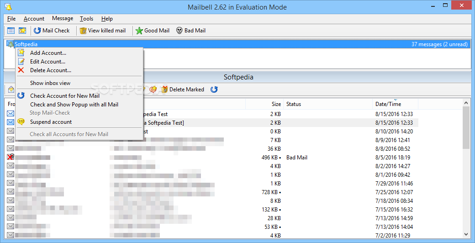Open the Message menu
Screen dimensions: 475x243
click(63, 18)
